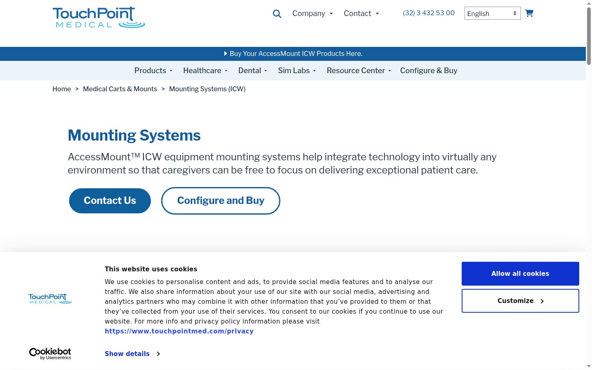Open the Customize cookies options
Screen dimensions: 592x370
tap(520, 301)
